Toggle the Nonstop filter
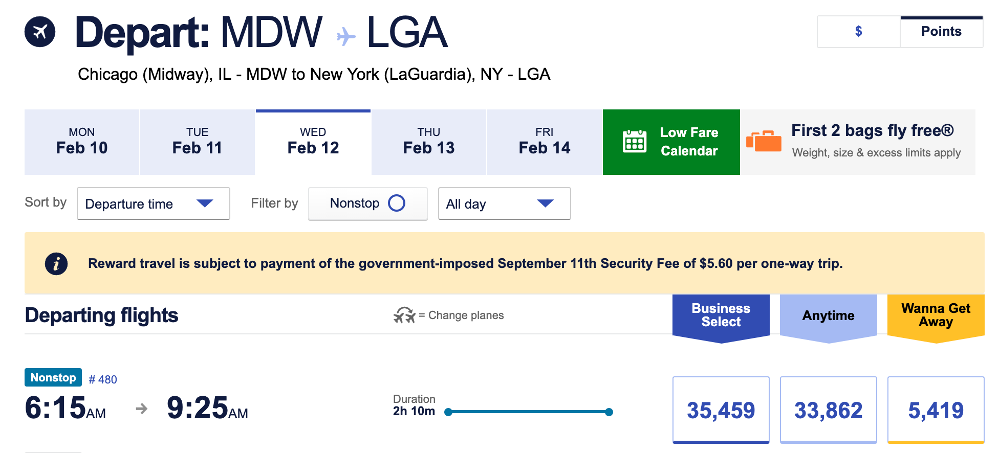The image size is (999, 453). click(367, 203)
